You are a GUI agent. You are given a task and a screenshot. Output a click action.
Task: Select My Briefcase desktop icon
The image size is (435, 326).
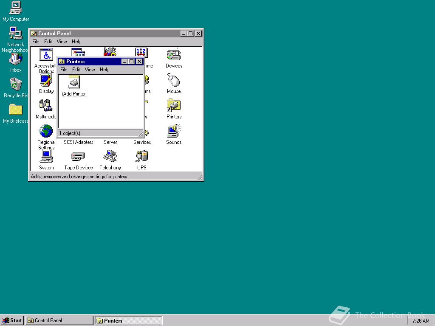coord(16,110)
